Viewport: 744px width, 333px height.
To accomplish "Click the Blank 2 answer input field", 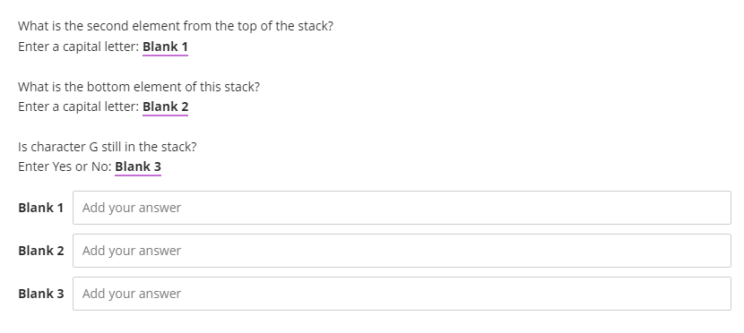I will [402, 251].
